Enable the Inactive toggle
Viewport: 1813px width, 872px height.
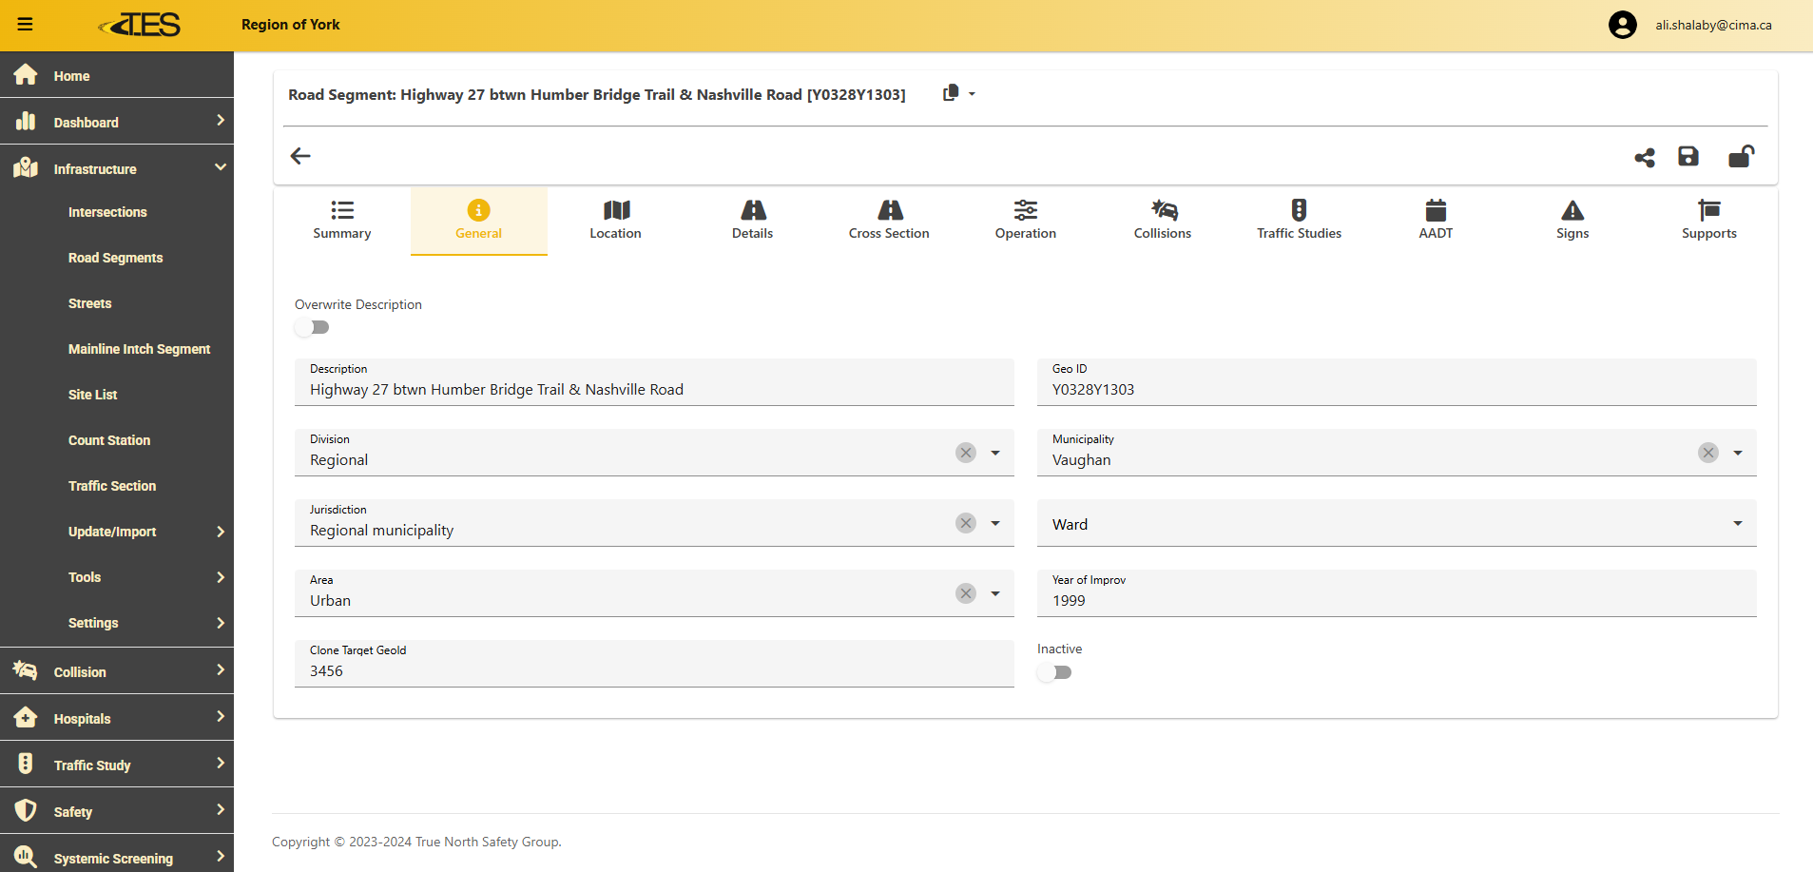(x=1054, y=672)
